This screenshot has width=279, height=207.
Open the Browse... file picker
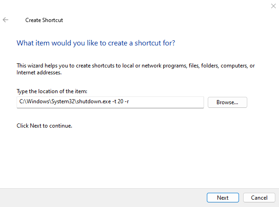pyautogui.click(x=228, y=102)
